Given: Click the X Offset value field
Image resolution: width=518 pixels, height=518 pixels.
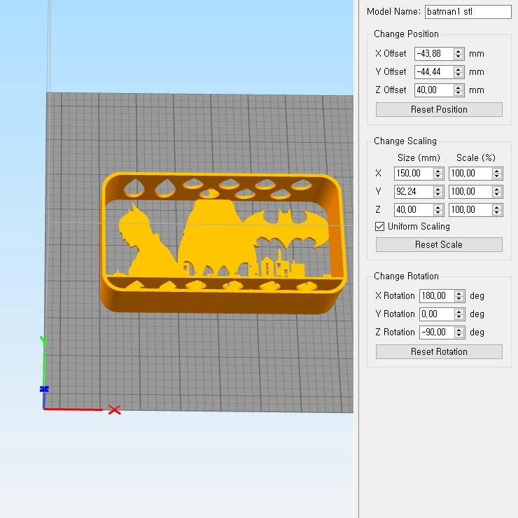Looking at the screenshot, I should [434, 53].
